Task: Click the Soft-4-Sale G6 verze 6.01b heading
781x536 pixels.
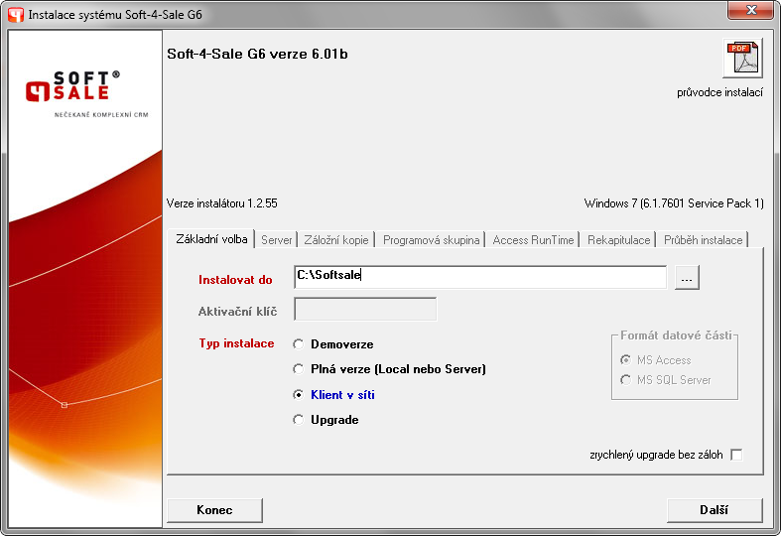Action: click(257, 54)
